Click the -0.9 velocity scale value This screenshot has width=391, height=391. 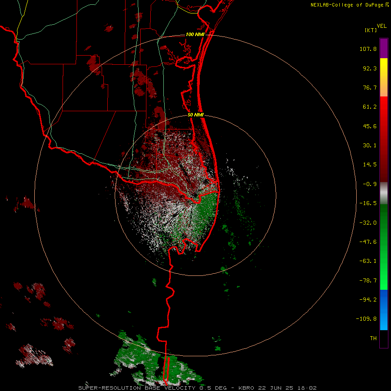(x=370, y=184)
